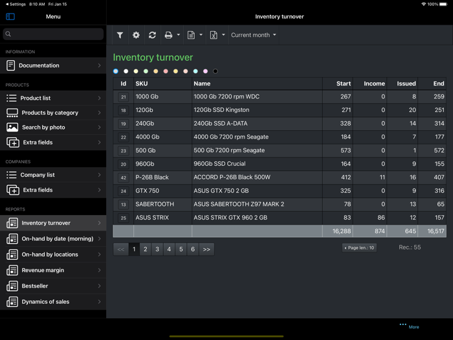Screen dimensions: 453x340
Task: Expand the Excel export arrow
Action: tap(223, 35)
